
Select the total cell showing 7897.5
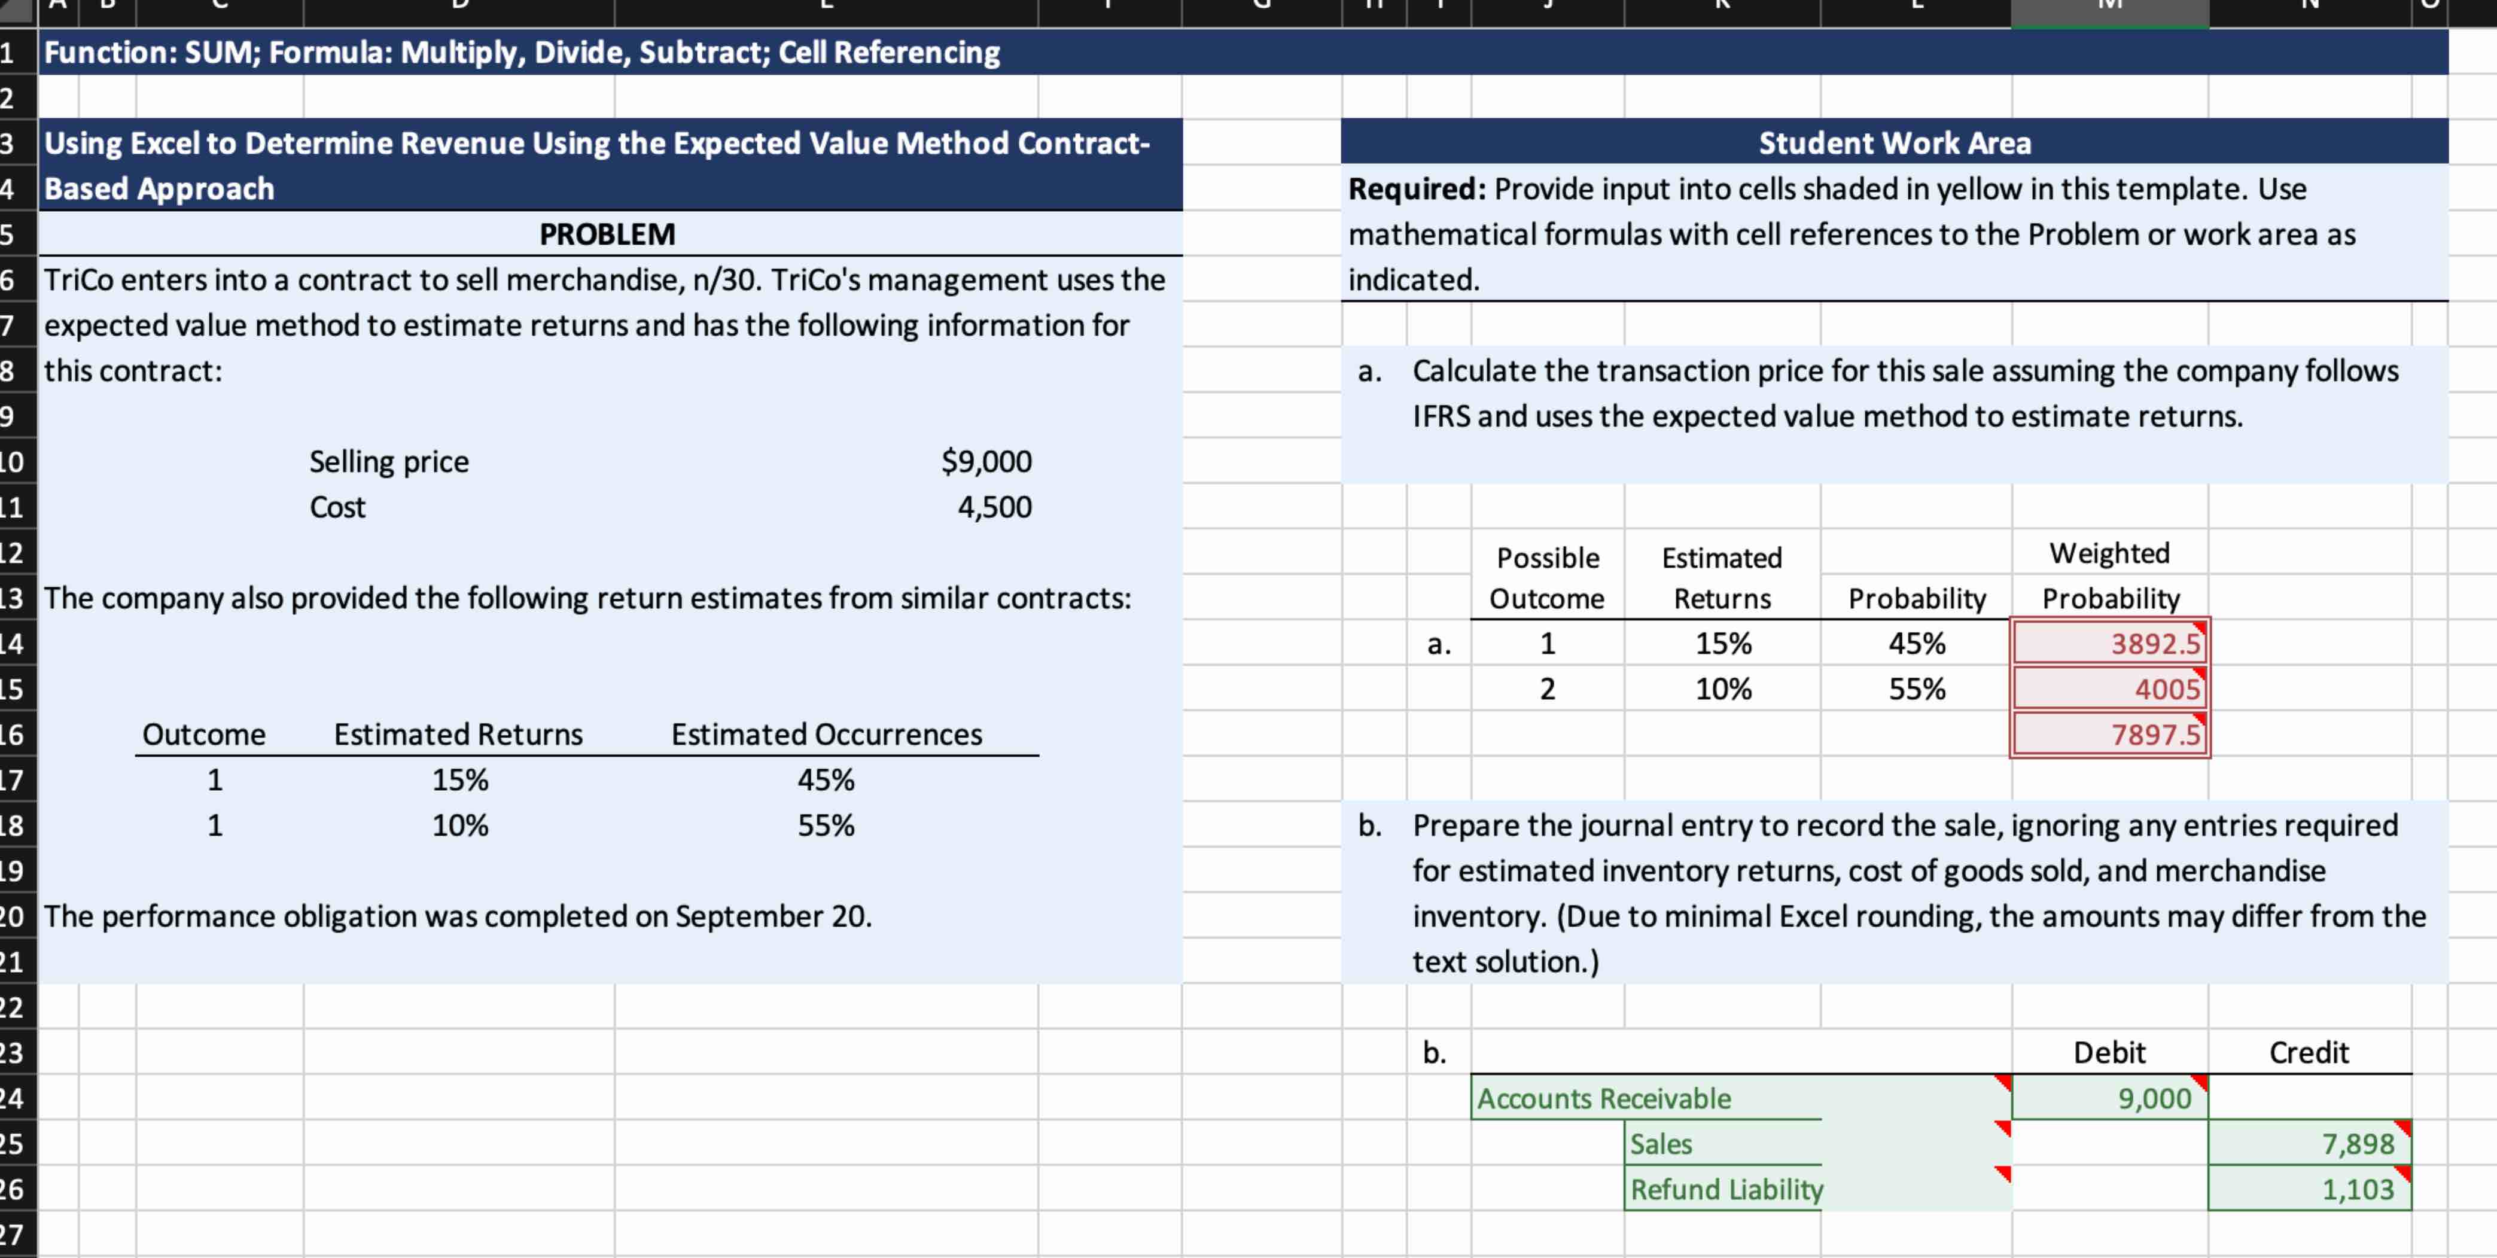(x=2109, y=735)
